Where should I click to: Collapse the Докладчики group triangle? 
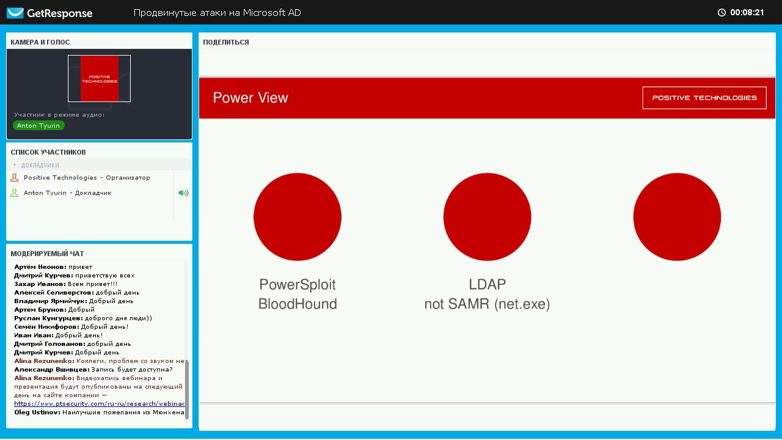(x=15, y=165)
